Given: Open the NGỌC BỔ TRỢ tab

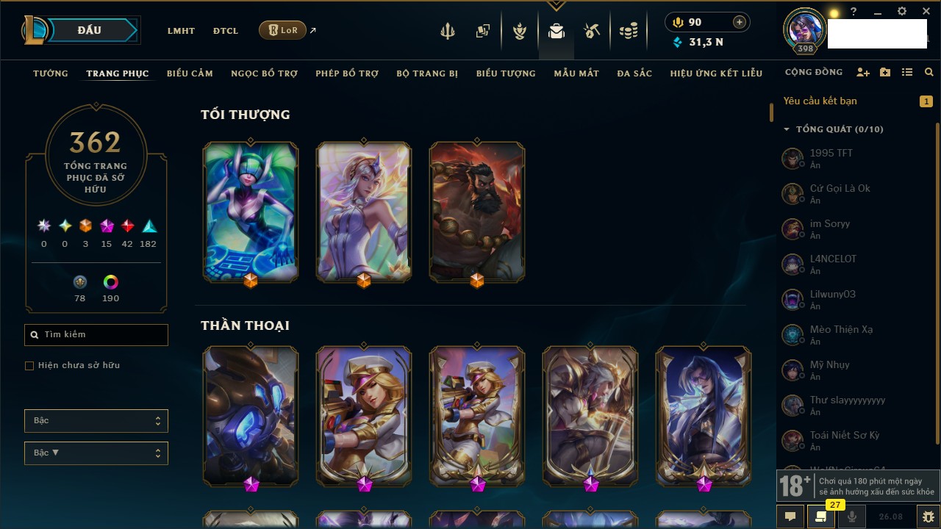Looking at the screenshot, I should [x=265, y=73].
